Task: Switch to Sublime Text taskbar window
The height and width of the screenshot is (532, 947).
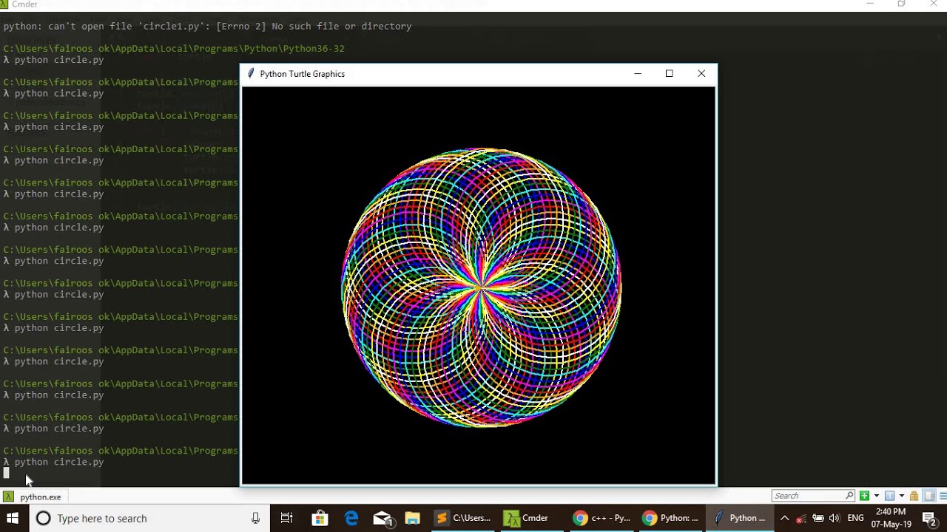Action: [x=462, y=518]
